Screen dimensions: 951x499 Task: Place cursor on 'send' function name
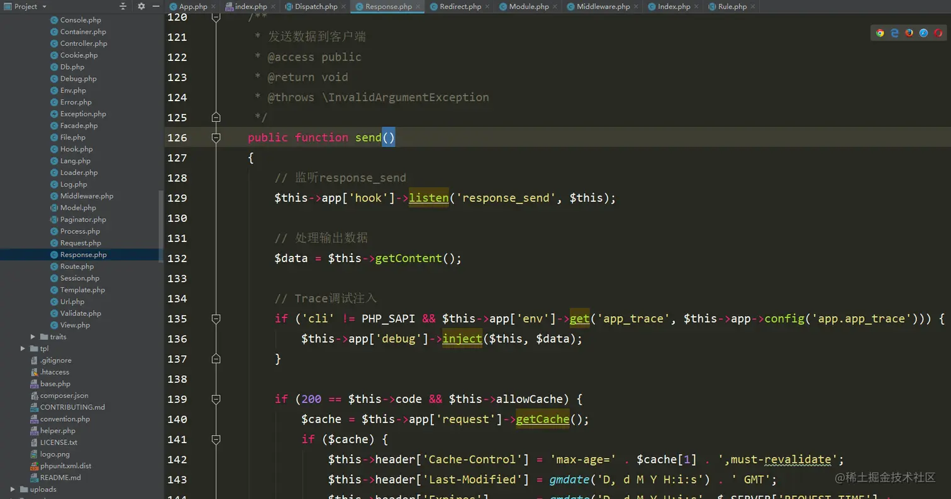pyautogui.click(x=369, y=138)
